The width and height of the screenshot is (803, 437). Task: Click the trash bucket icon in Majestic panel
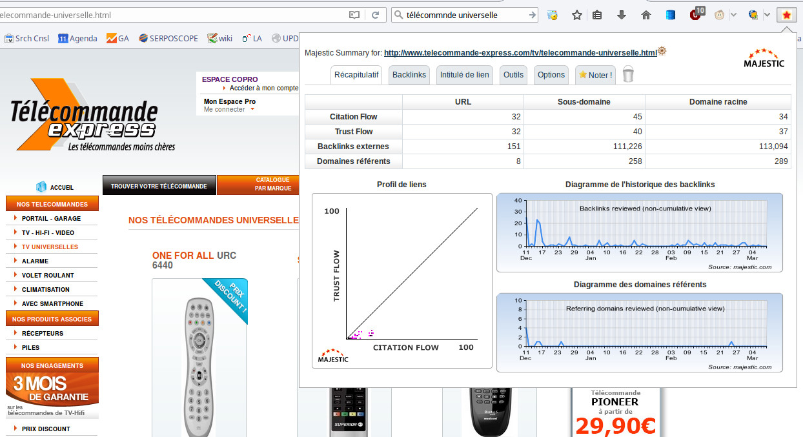(x=628, y=75)
